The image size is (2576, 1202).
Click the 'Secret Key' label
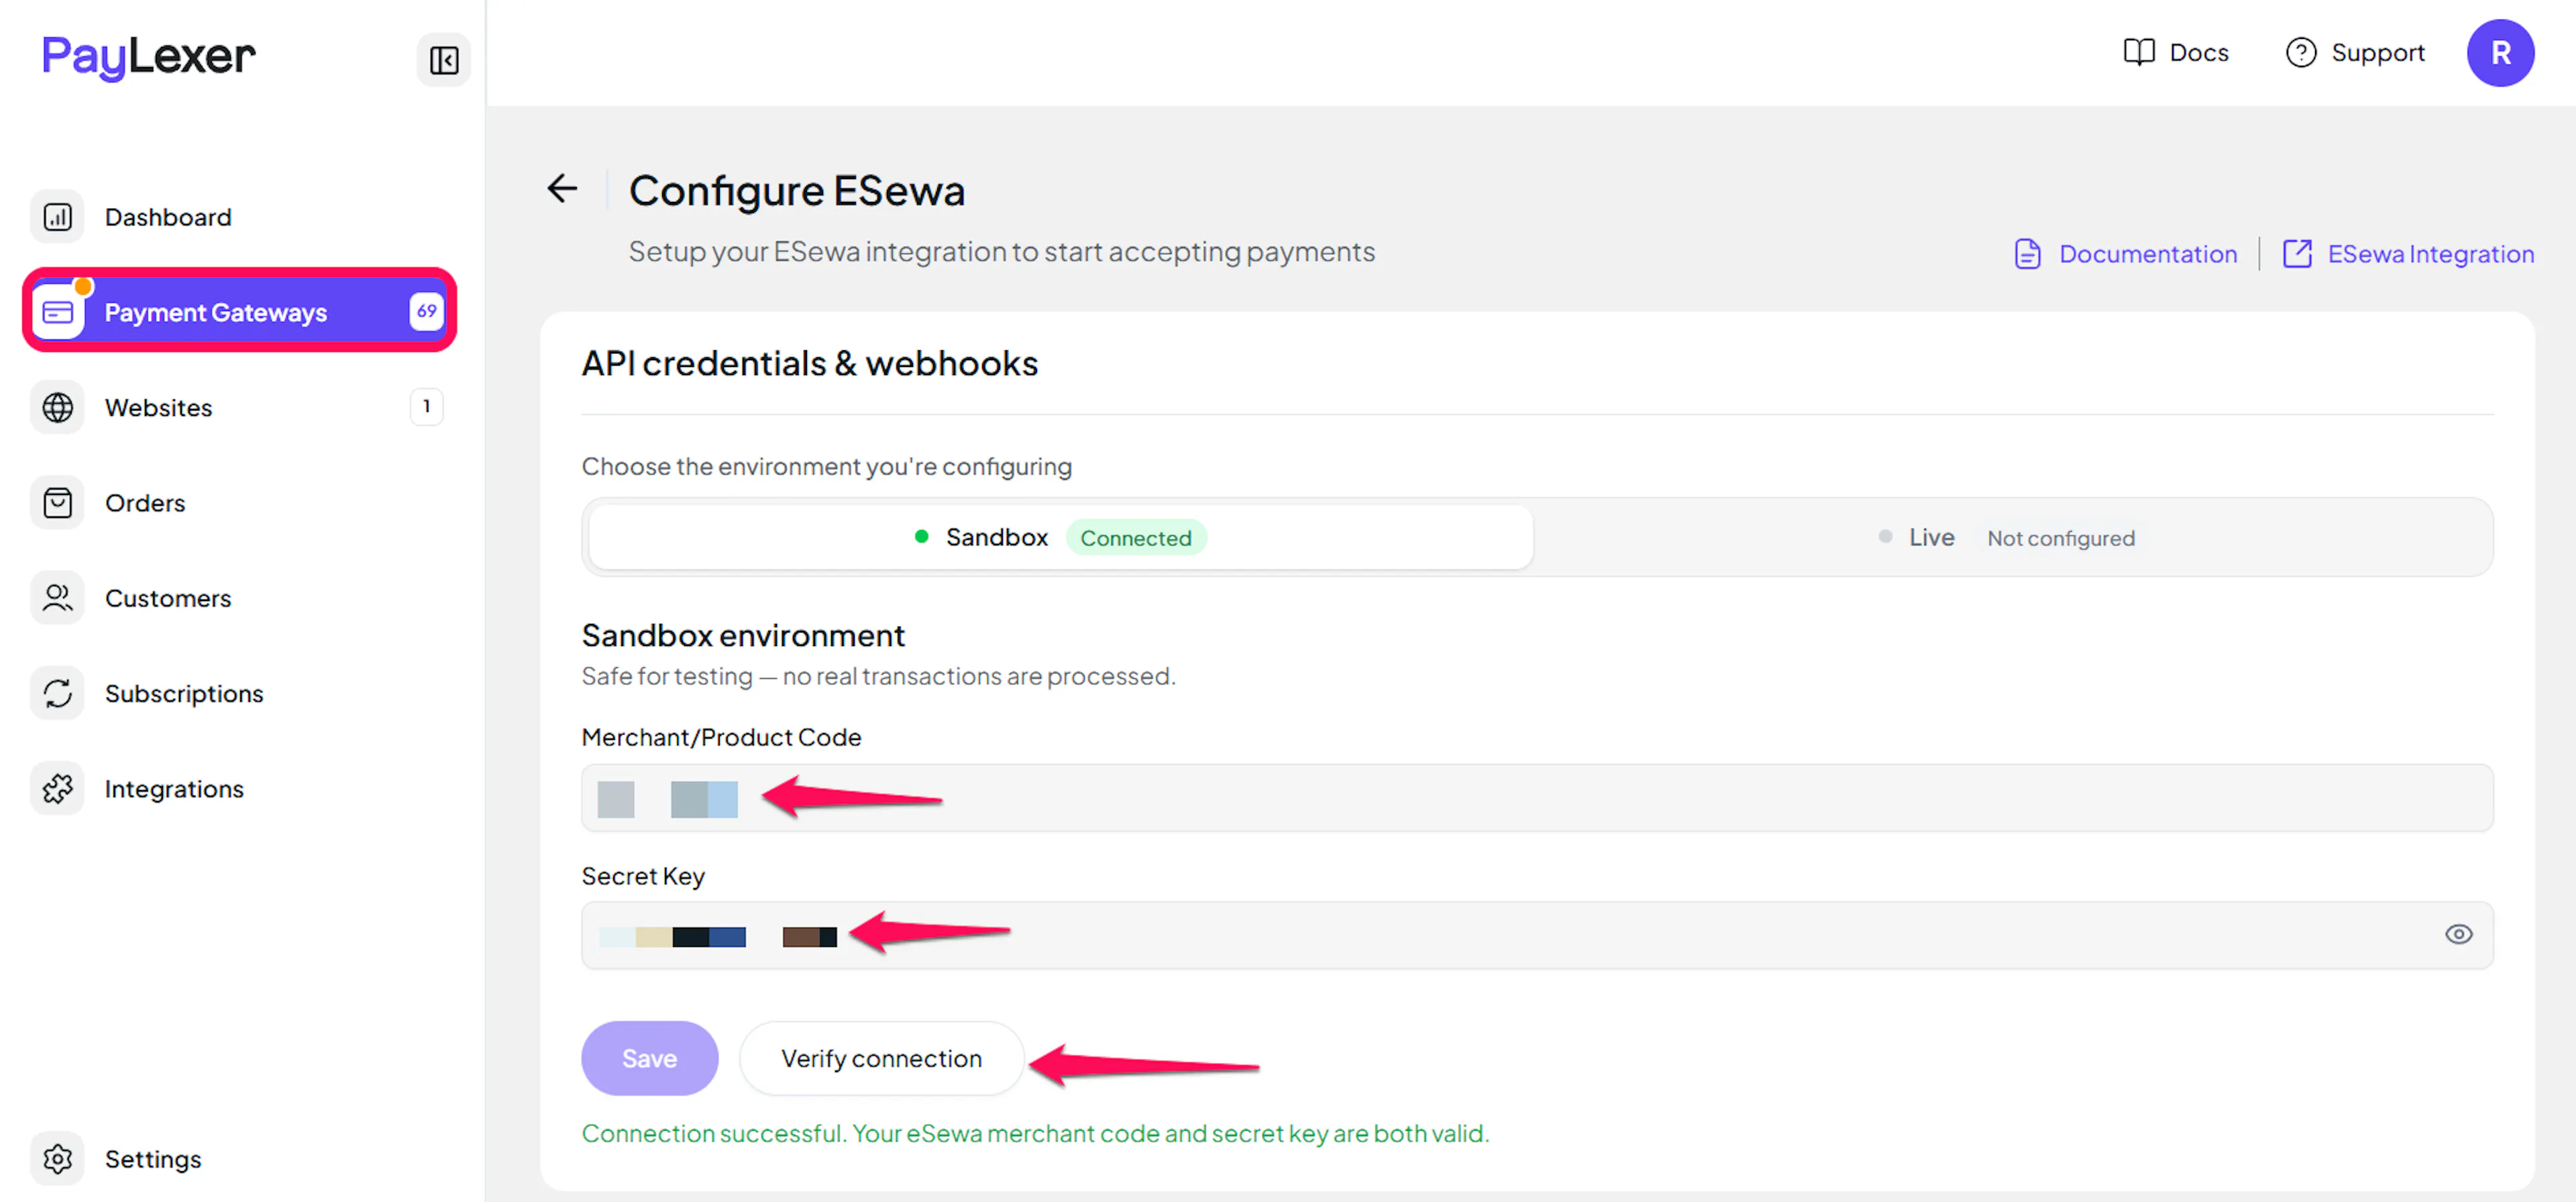(643, 876)
